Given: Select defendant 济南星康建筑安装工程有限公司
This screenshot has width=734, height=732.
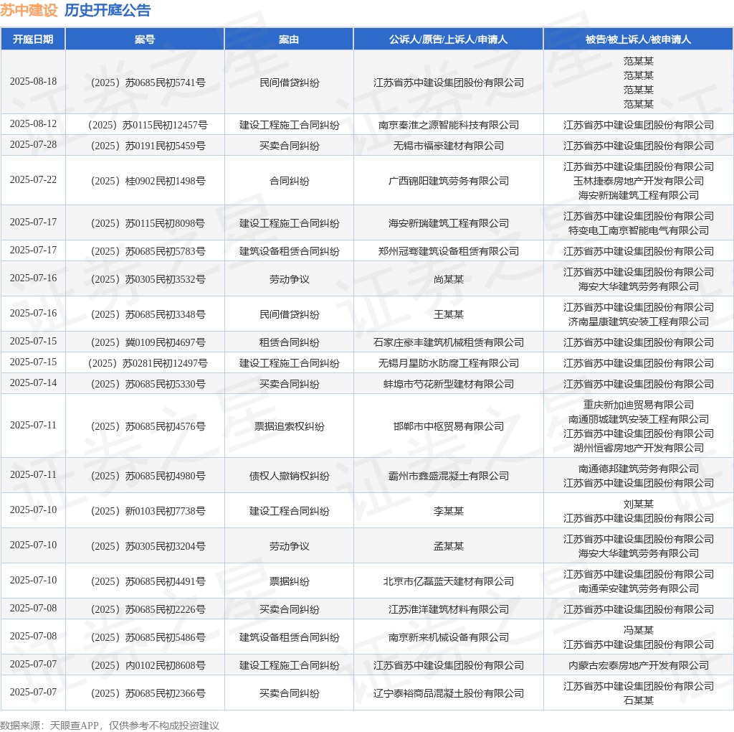Looking at the screenshot, I should pos(638,322).
